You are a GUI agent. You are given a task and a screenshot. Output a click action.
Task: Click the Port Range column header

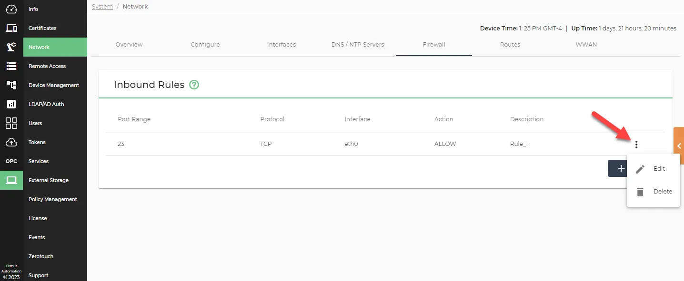point(134,119)
